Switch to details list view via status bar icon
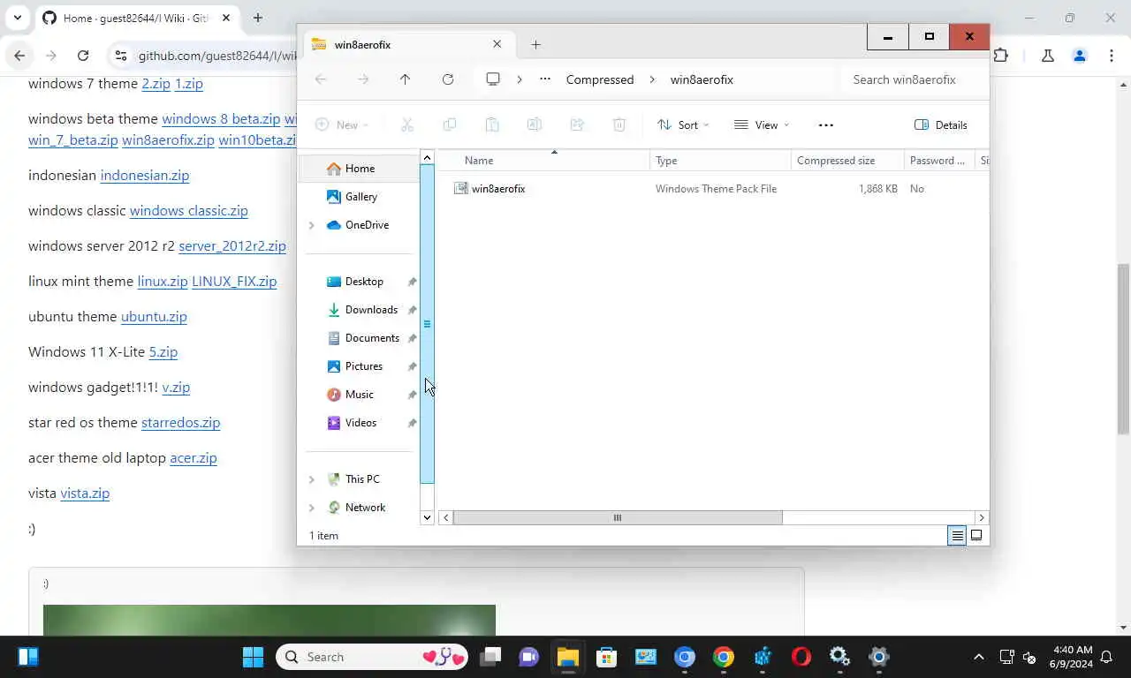This screenshot has height=678, width=1131. point(957,535)
